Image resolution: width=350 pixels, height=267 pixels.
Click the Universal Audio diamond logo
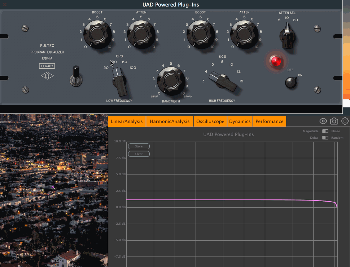coord(47,76)
